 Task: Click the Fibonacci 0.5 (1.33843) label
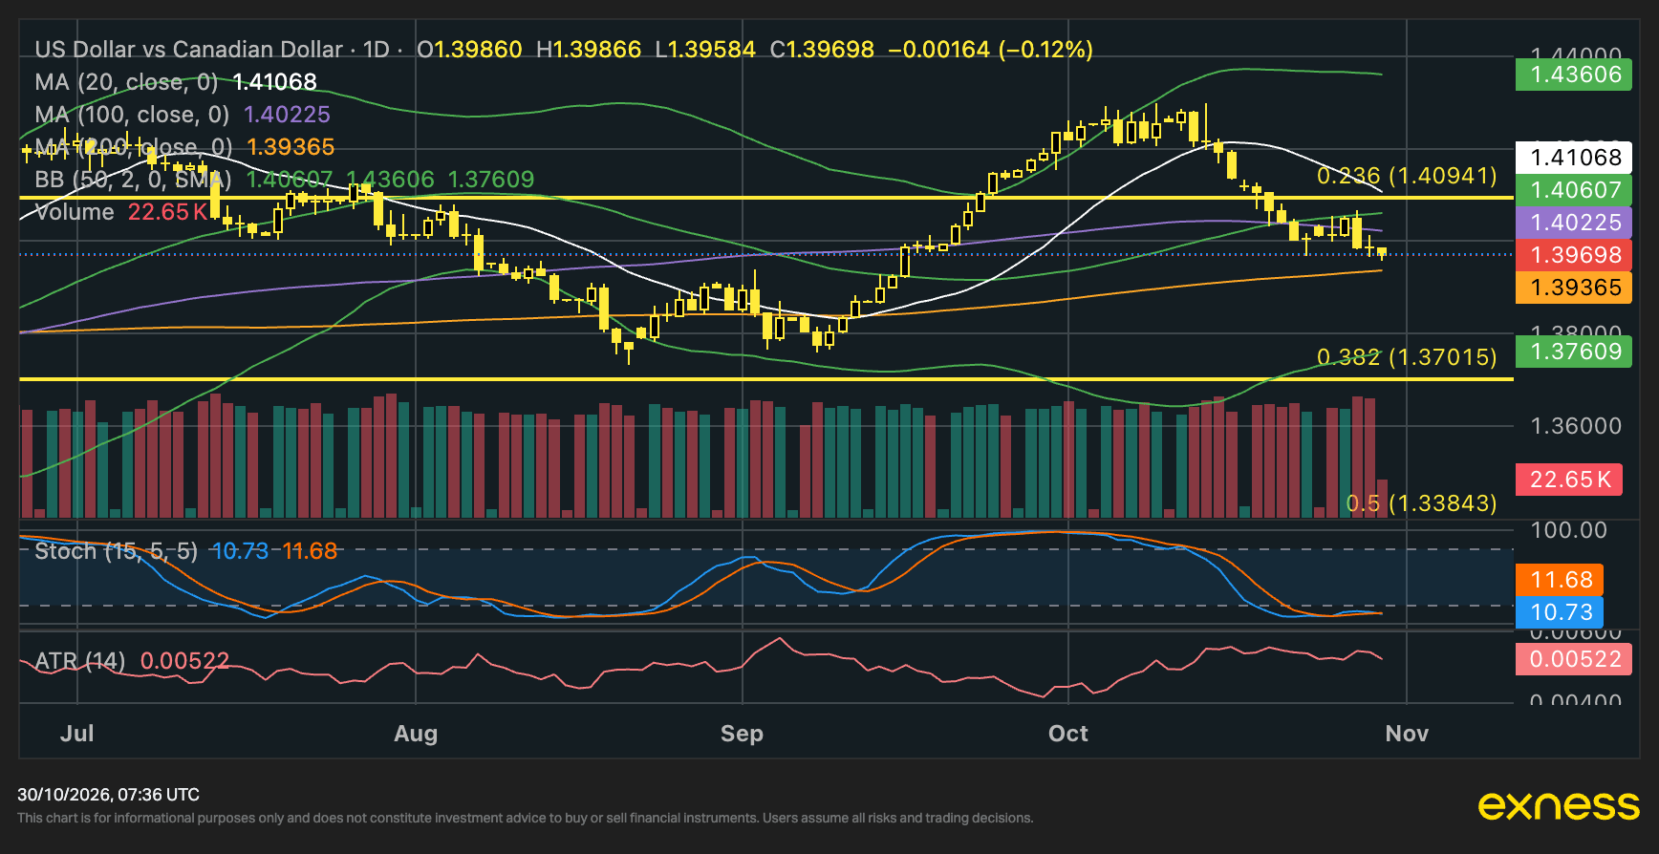(x=1421, y=503)
